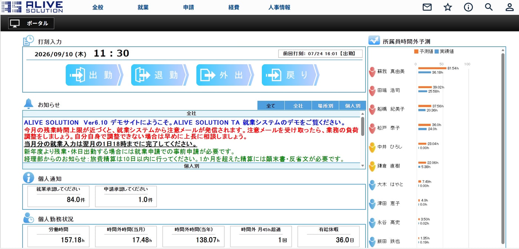Click the 全社 notices section header
This screenshot has width=519, height=249.
(191, 113)
